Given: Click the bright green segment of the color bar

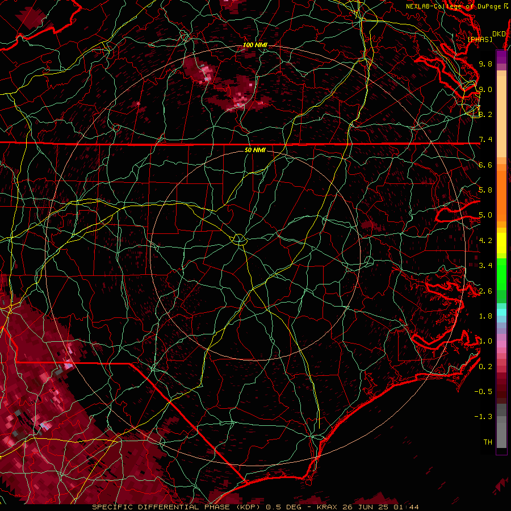Looking at the screenshot, I should point(501,274).
